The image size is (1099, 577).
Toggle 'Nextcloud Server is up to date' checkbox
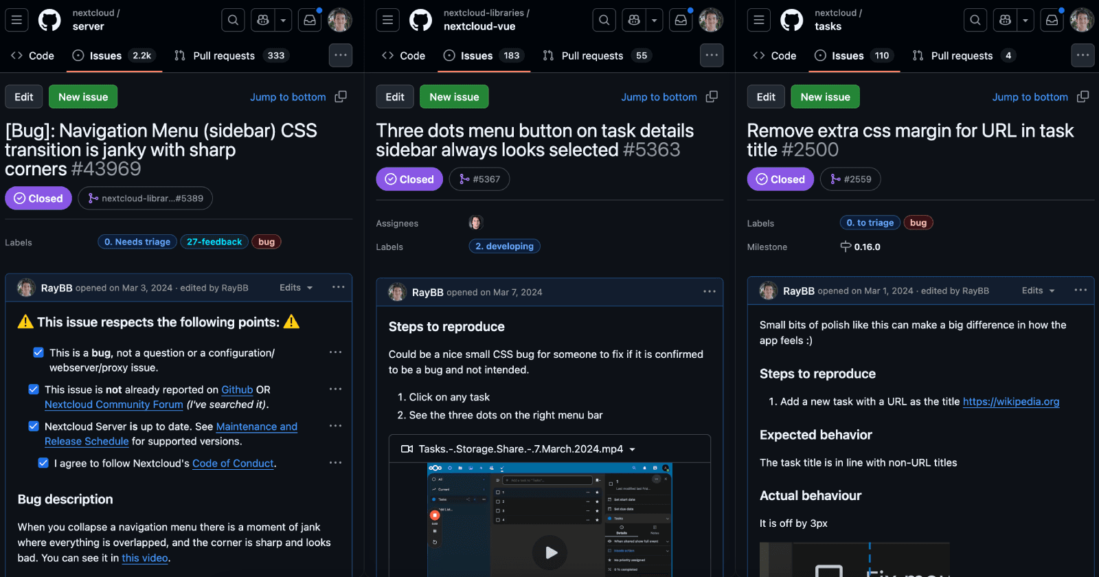coord(34,426)
